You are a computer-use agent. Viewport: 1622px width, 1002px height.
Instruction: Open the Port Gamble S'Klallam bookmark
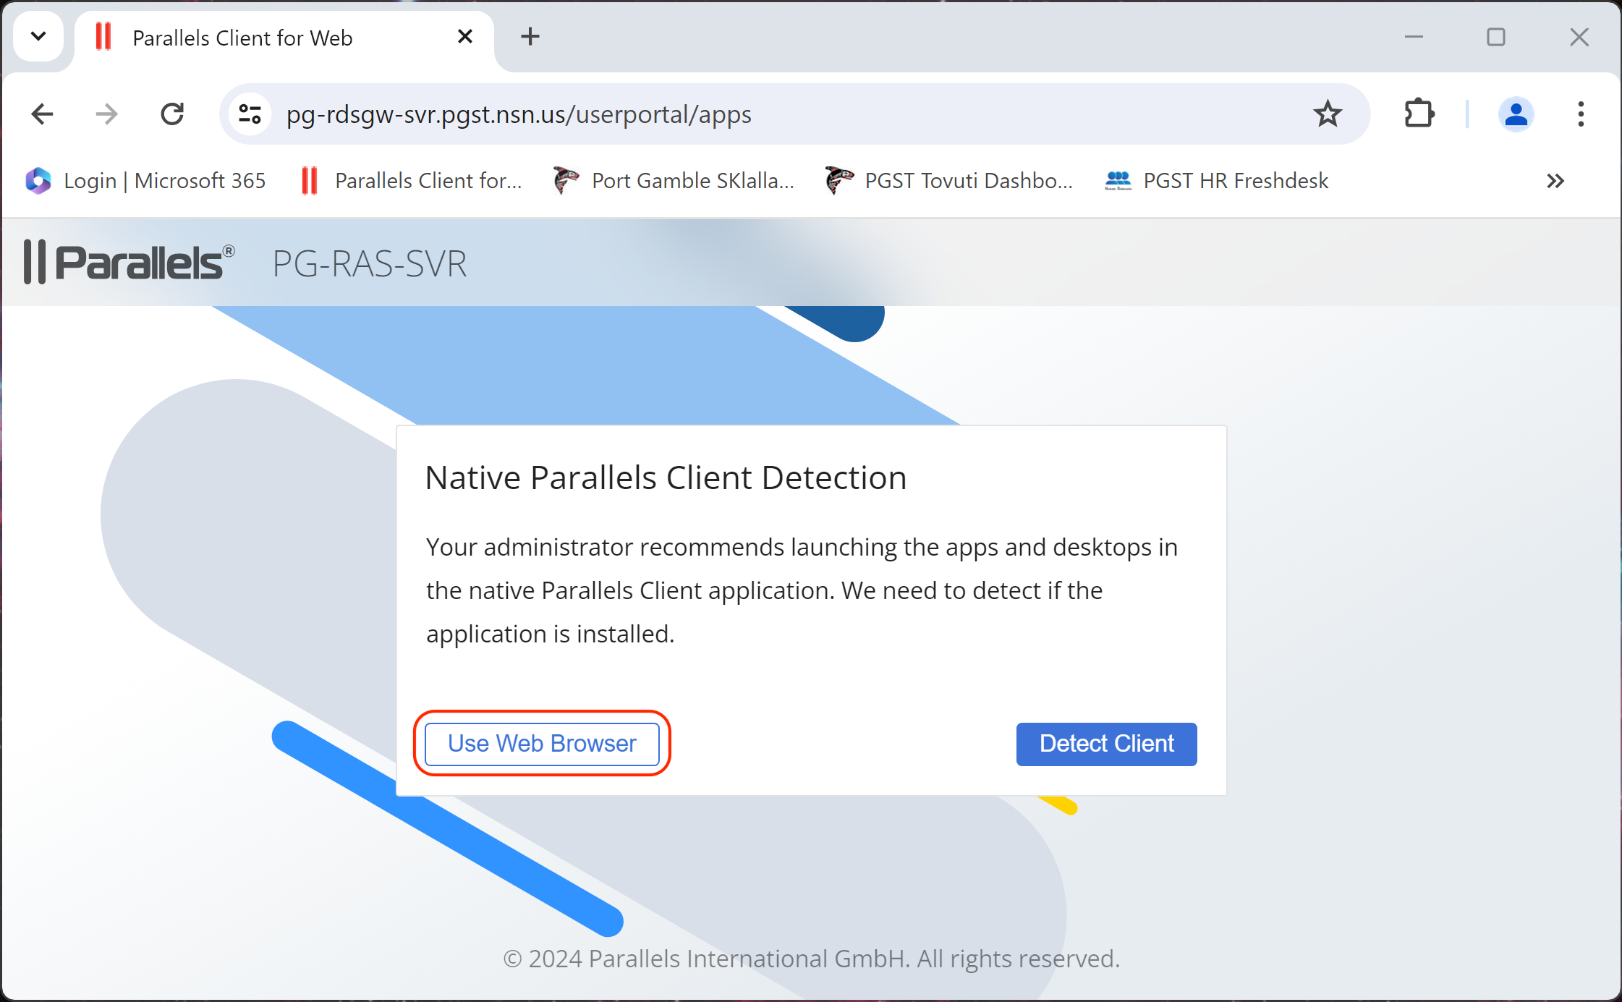coord(674,181)
